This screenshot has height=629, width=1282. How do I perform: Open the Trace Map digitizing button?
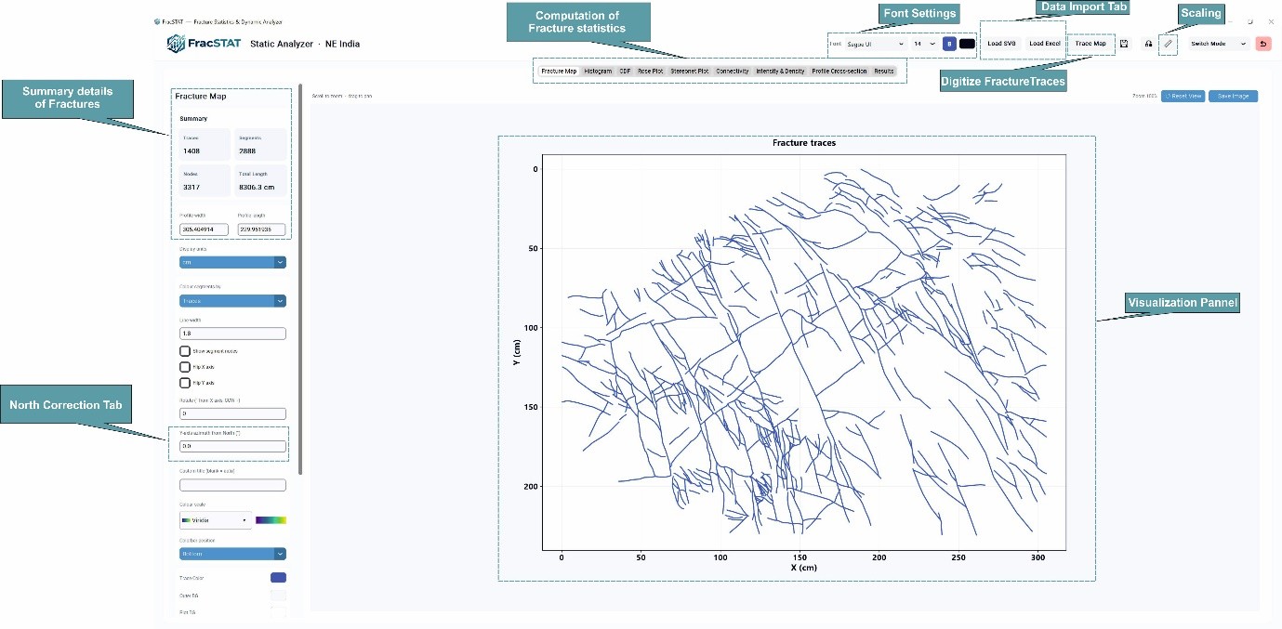coord(1090,44)
